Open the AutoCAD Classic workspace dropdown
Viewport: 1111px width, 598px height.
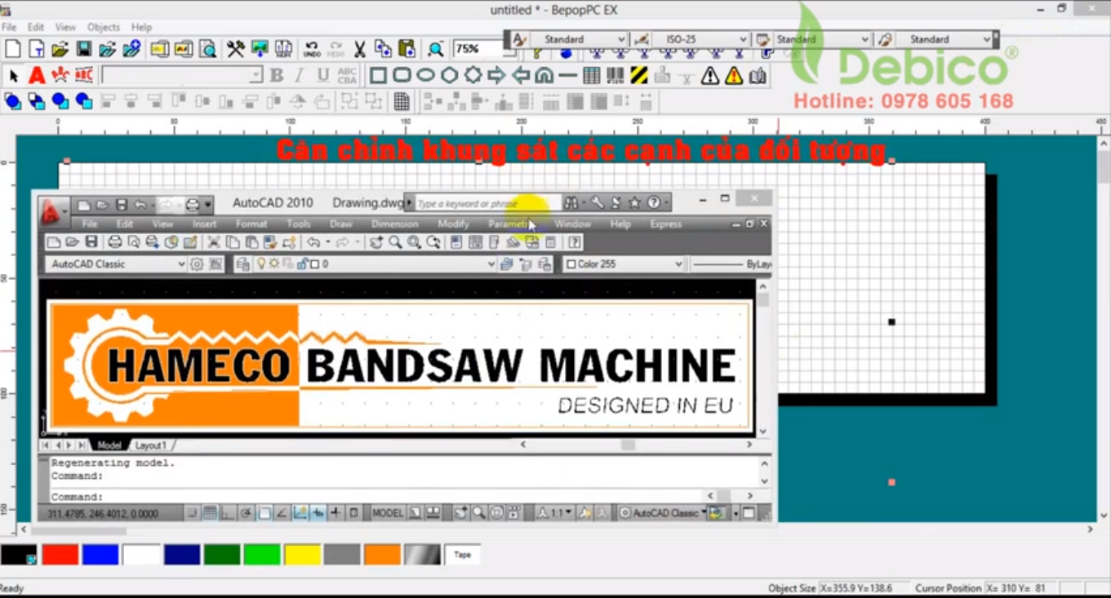[183, 264]
